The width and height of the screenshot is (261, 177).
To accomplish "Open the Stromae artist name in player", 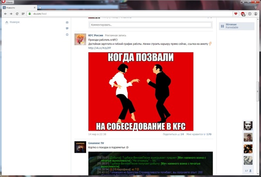I will [x=231, y=24].
